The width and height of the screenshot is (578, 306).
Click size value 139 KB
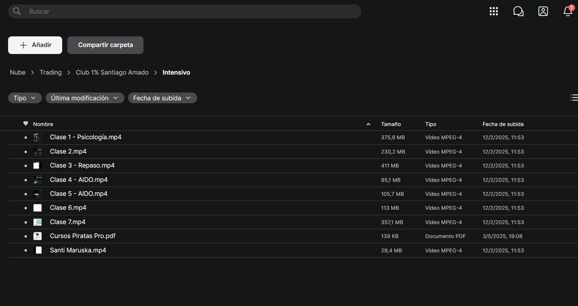[x=390, y=236]
